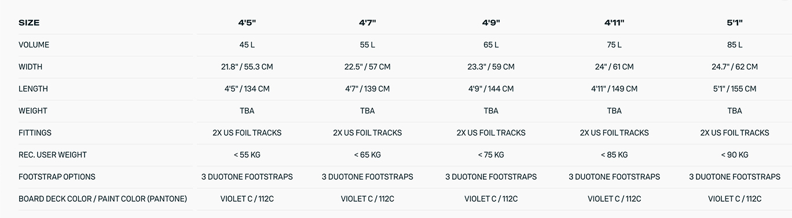Select the 5'1" size column header

tap(734, 23)
